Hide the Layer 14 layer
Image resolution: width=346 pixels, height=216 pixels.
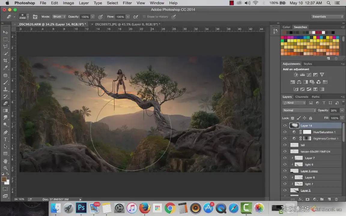[x=285, y=126]
